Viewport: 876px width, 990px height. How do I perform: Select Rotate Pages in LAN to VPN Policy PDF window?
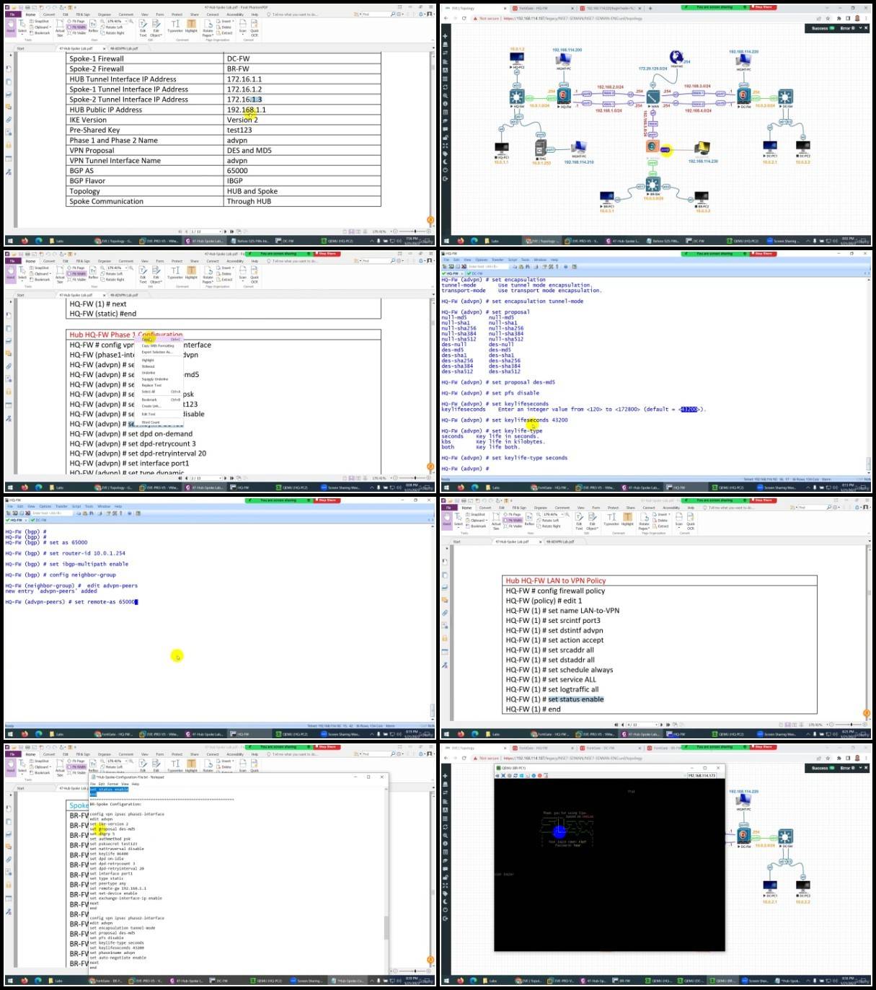(x=644, y=519)
